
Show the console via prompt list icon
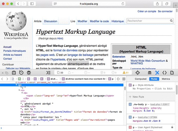click(48, 73)
